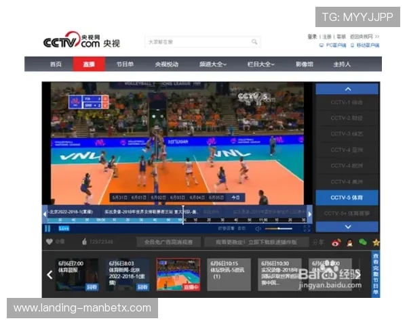Click in the search input box
The image size is (407, 325).
tap(197, 42)
